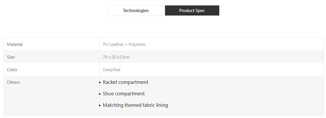The height and width of the screenshot is (118, 326).
Task: Click the word fabric in last bullet
Action: coord(149,105)
